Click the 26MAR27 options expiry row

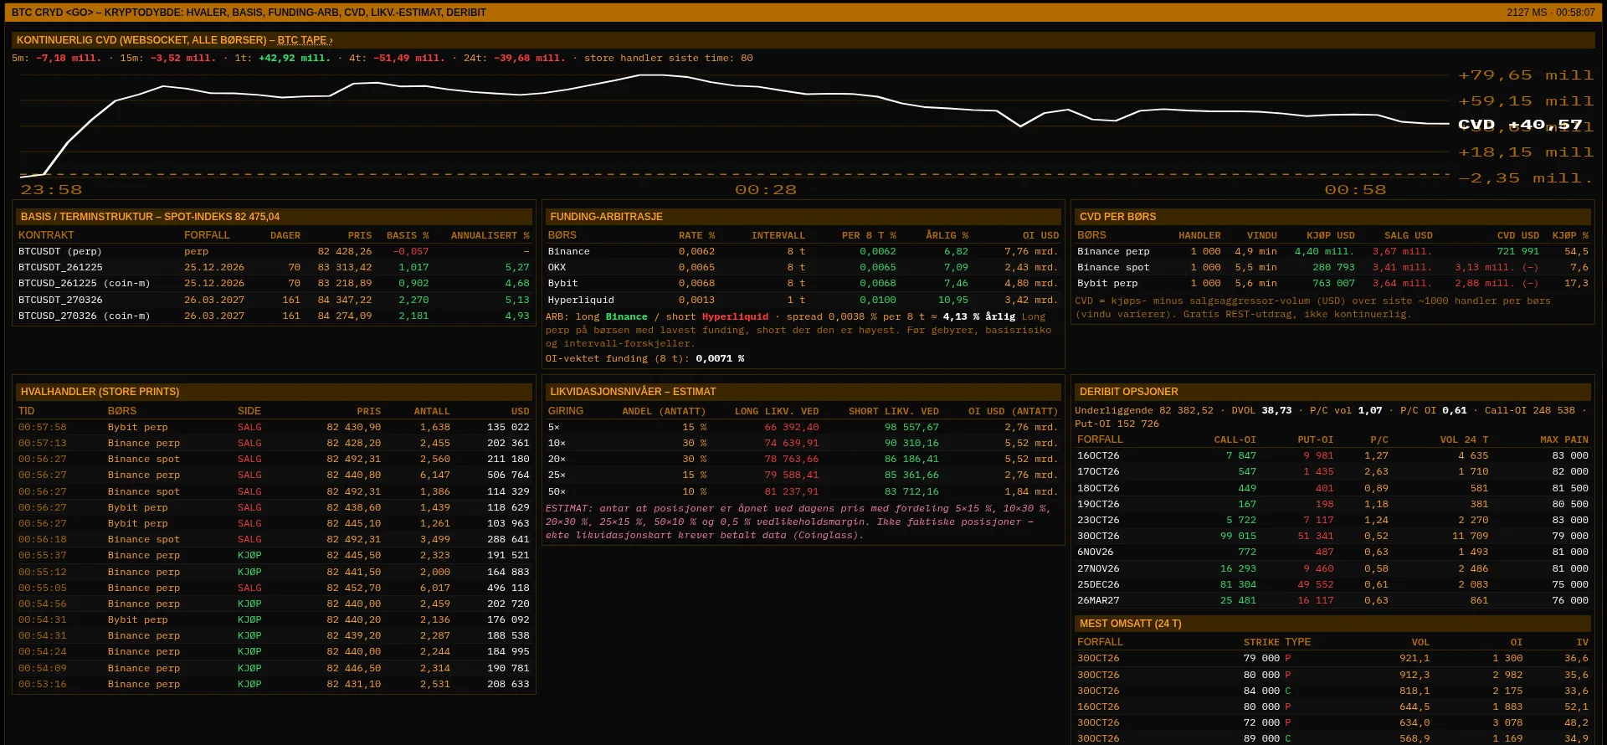[1332, 600]
